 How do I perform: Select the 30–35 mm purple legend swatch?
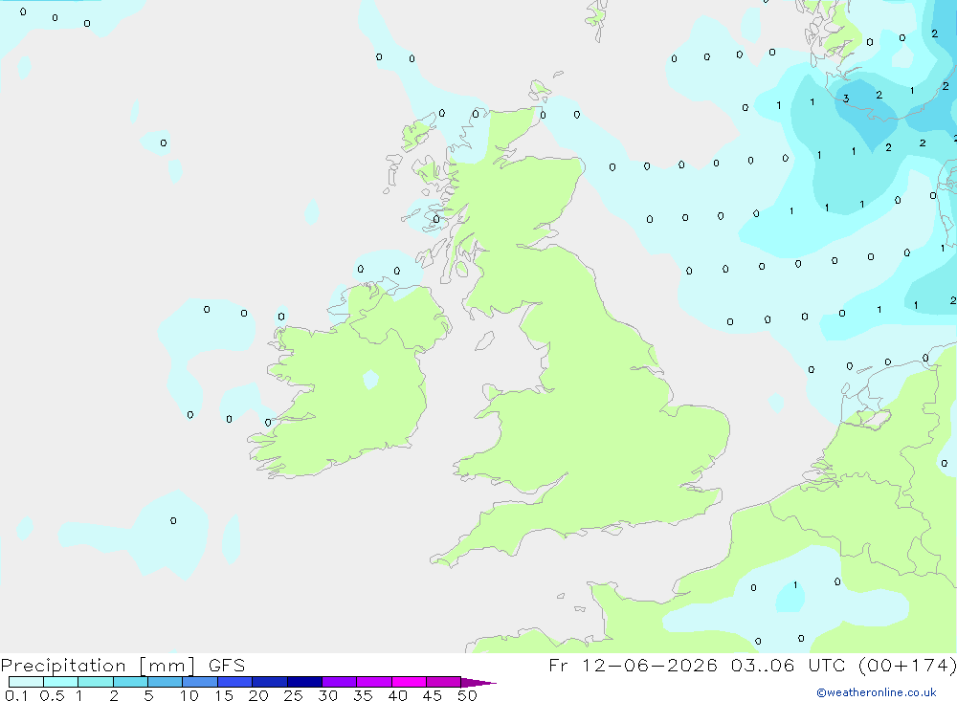[x=340, y=682]
